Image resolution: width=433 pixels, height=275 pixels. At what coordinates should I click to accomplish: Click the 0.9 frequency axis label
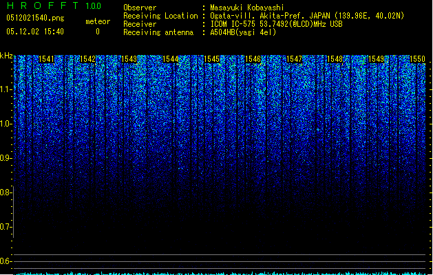tap(6, 158)
